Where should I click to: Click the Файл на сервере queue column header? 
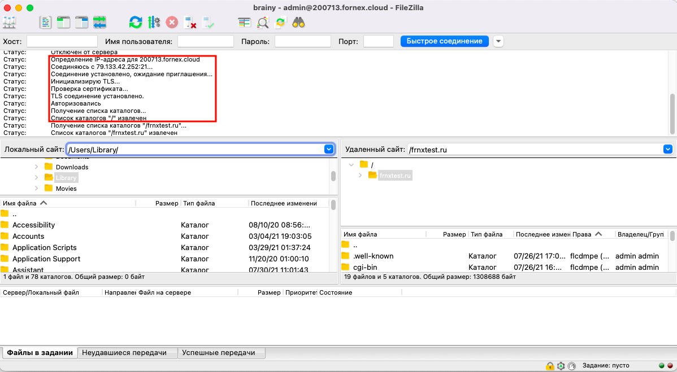(187, 292)
